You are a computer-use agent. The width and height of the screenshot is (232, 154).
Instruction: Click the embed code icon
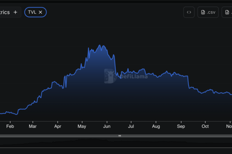(x=189, y=12)
